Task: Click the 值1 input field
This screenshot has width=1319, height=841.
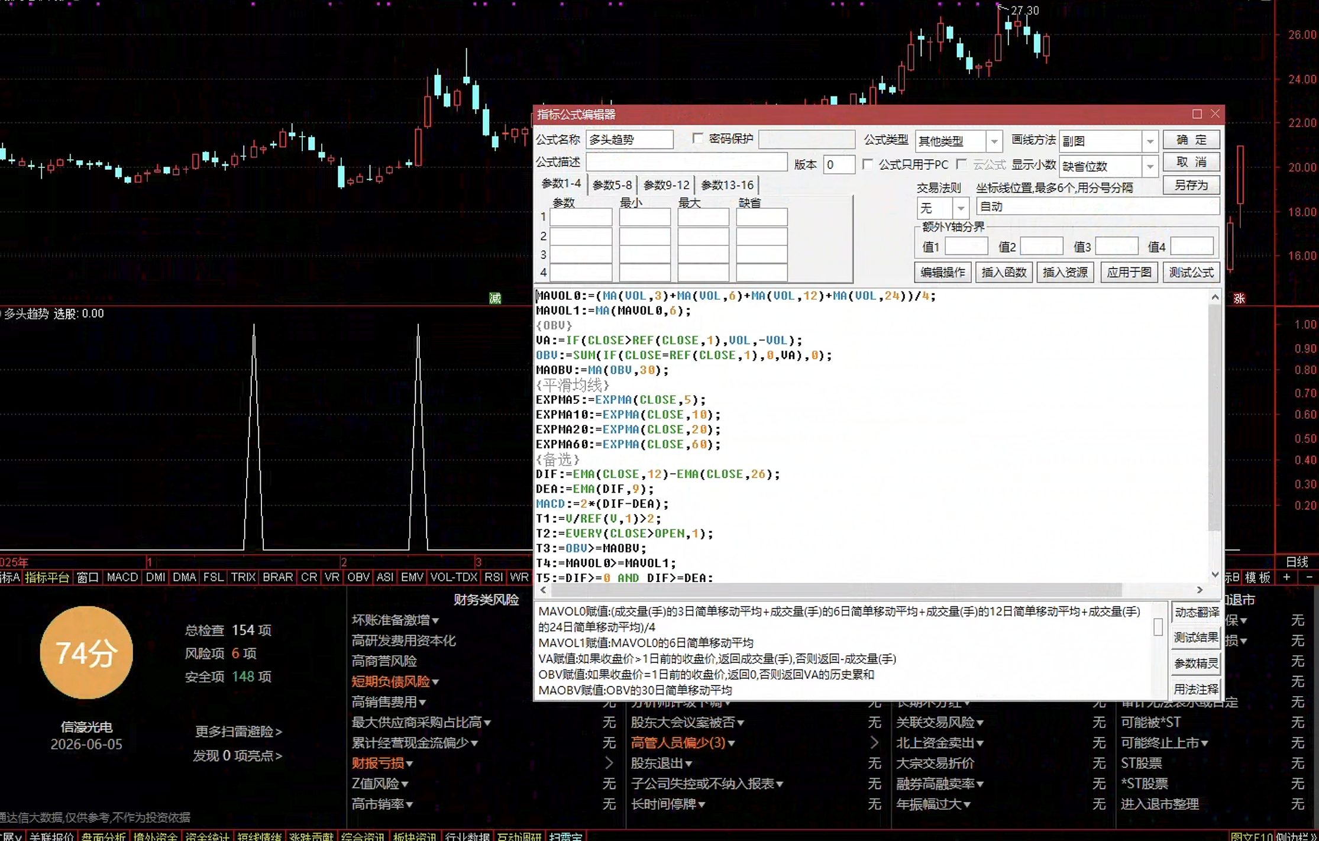Action: click(966, 246)
